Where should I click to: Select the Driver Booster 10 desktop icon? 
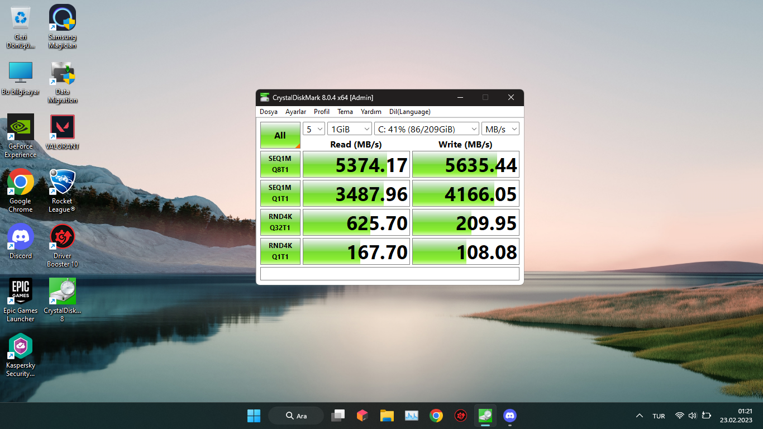coord(62,245)
